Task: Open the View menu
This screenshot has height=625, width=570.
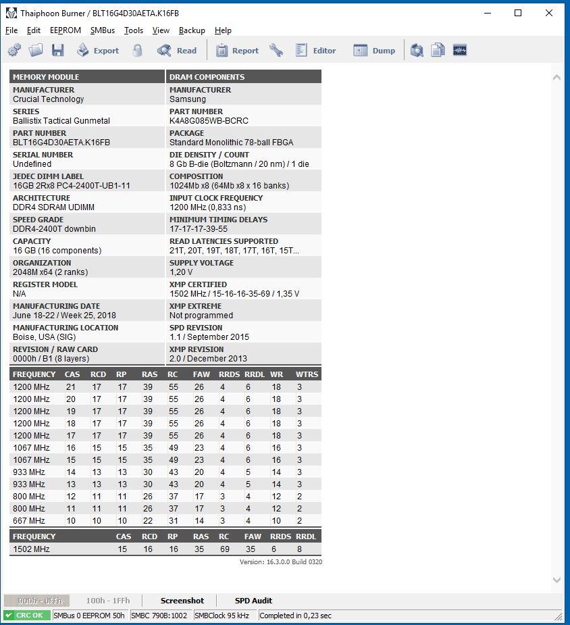Action: tap(161, 30)
